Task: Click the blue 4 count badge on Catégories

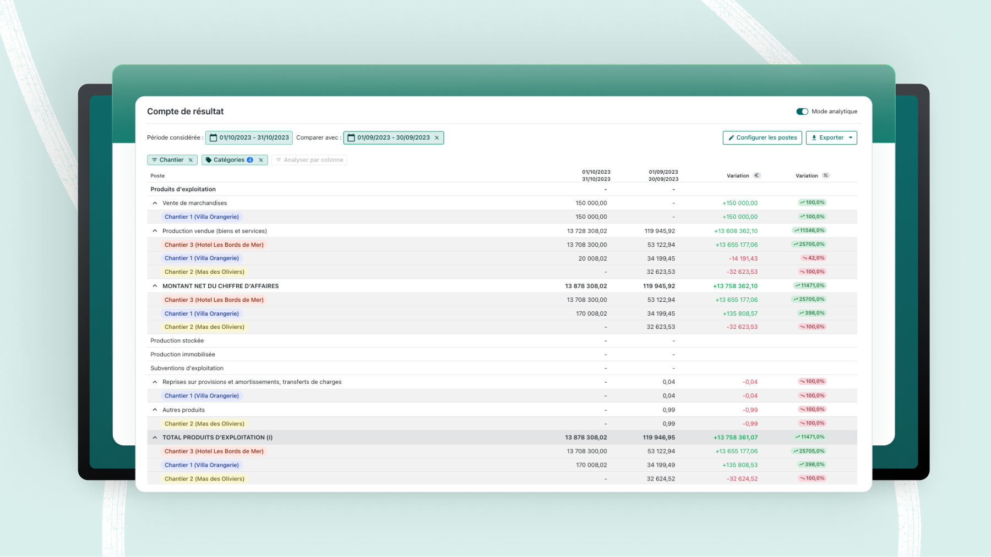Action: coord(250,160)
